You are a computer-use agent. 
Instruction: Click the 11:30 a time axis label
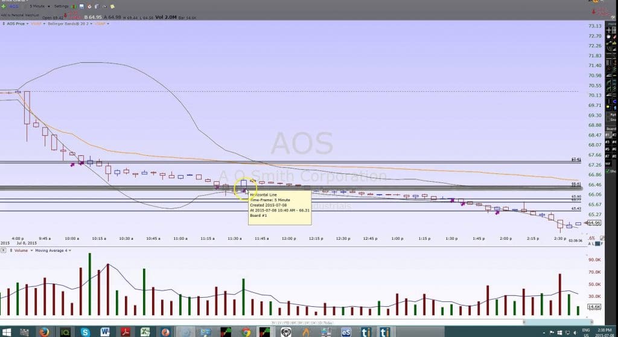point(235,239)
